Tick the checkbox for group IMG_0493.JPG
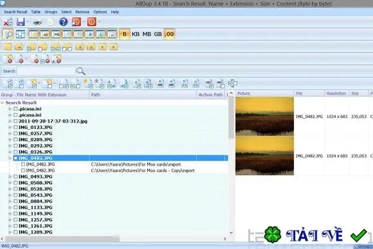This screenshot has width=373, height=249. pyautogui.click(x=15, y=176)
